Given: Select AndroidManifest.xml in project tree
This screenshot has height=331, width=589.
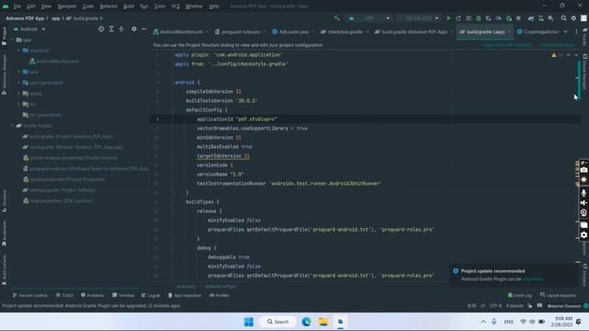Looking at the screenshot, I should 53,62.
